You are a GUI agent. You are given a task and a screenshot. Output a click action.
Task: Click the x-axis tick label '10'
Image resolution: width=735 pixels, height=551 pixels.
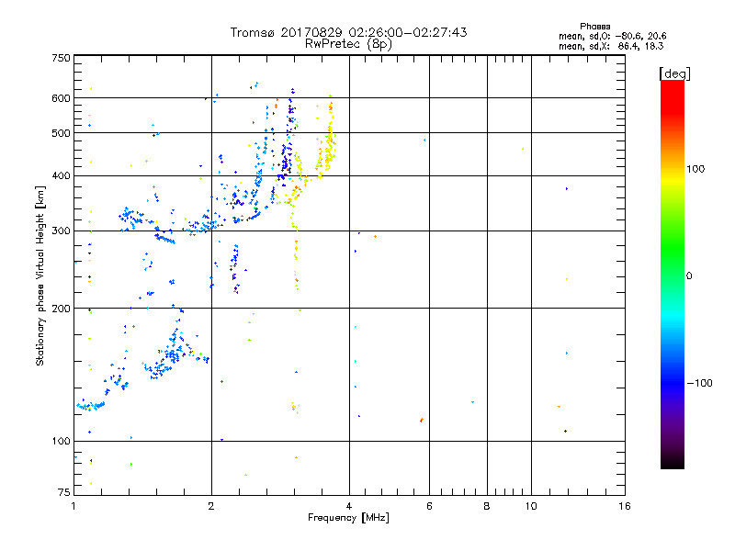tap(531, 506)
